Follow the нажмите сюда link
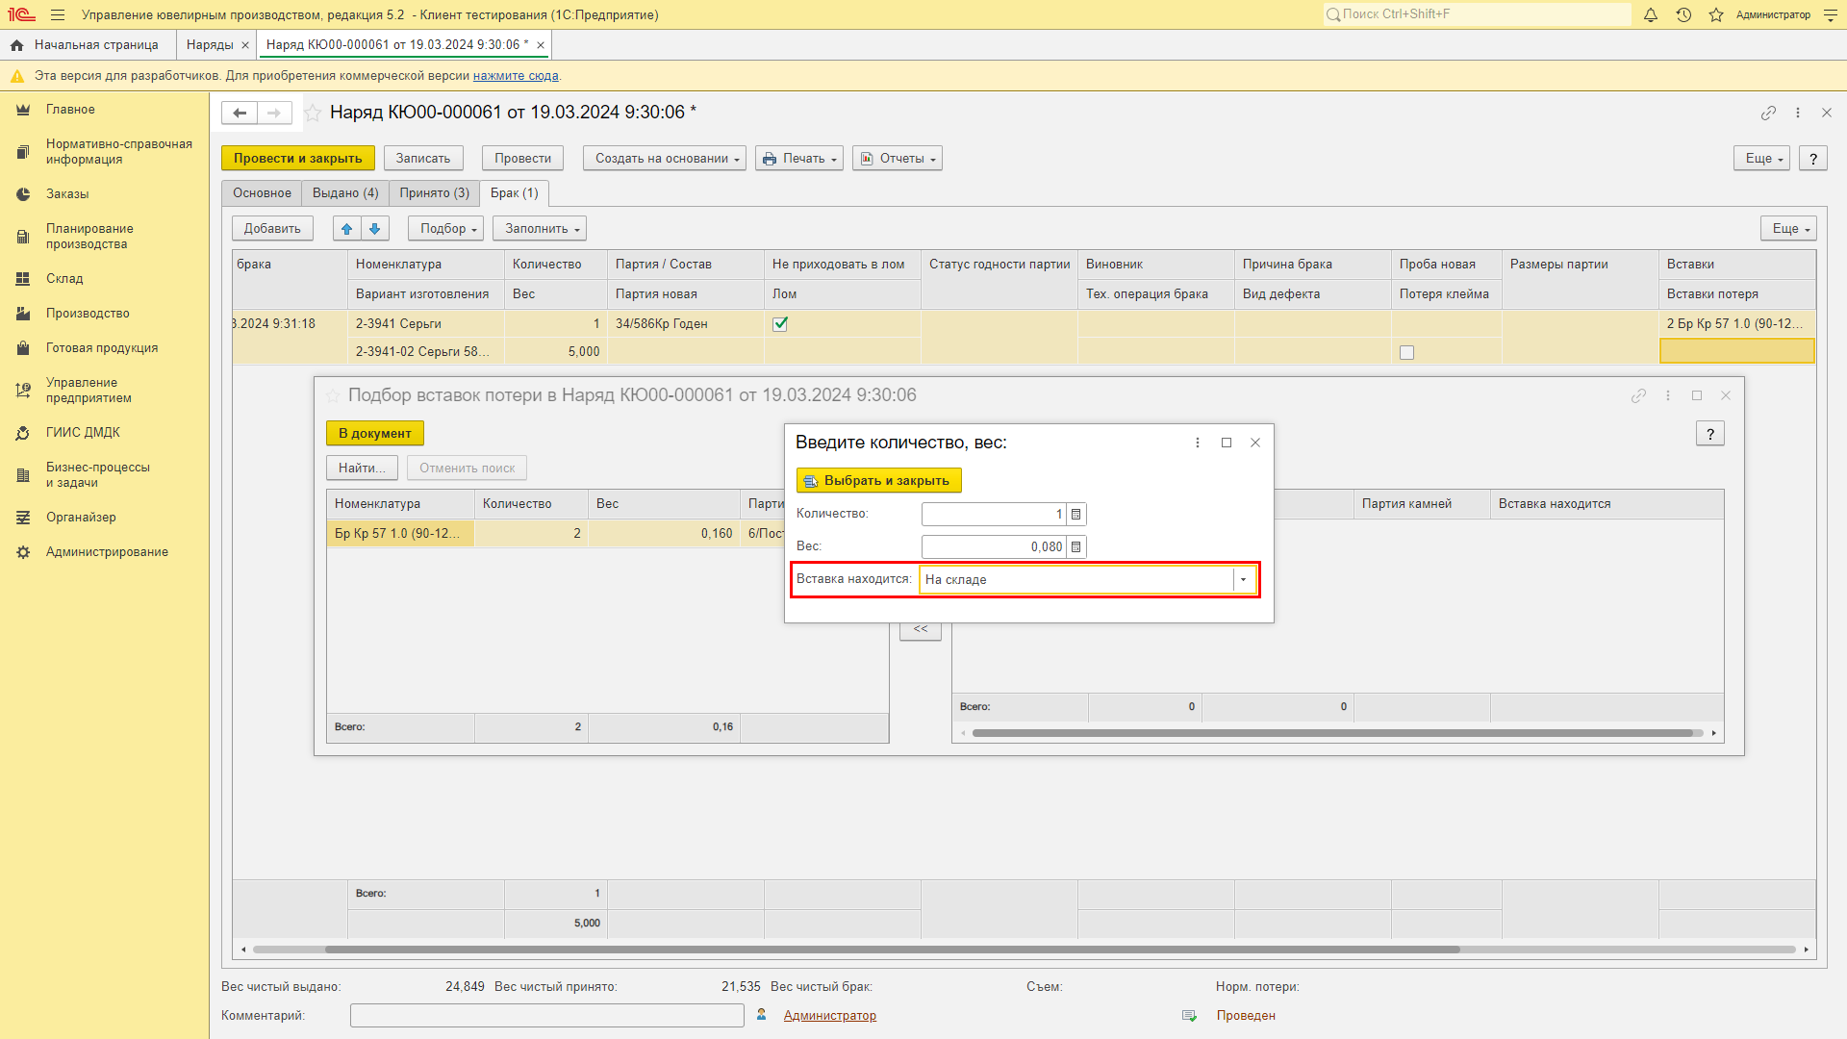Screen dimensions: 1847x1039 [x=516, y=76]
